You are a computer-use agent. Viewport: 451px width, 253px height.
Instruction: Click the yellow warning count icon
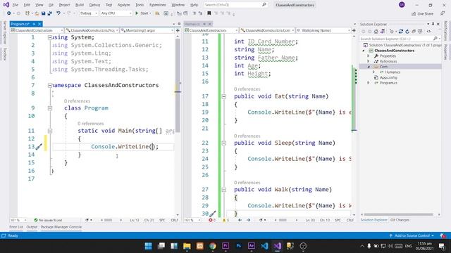click(224, 220)
